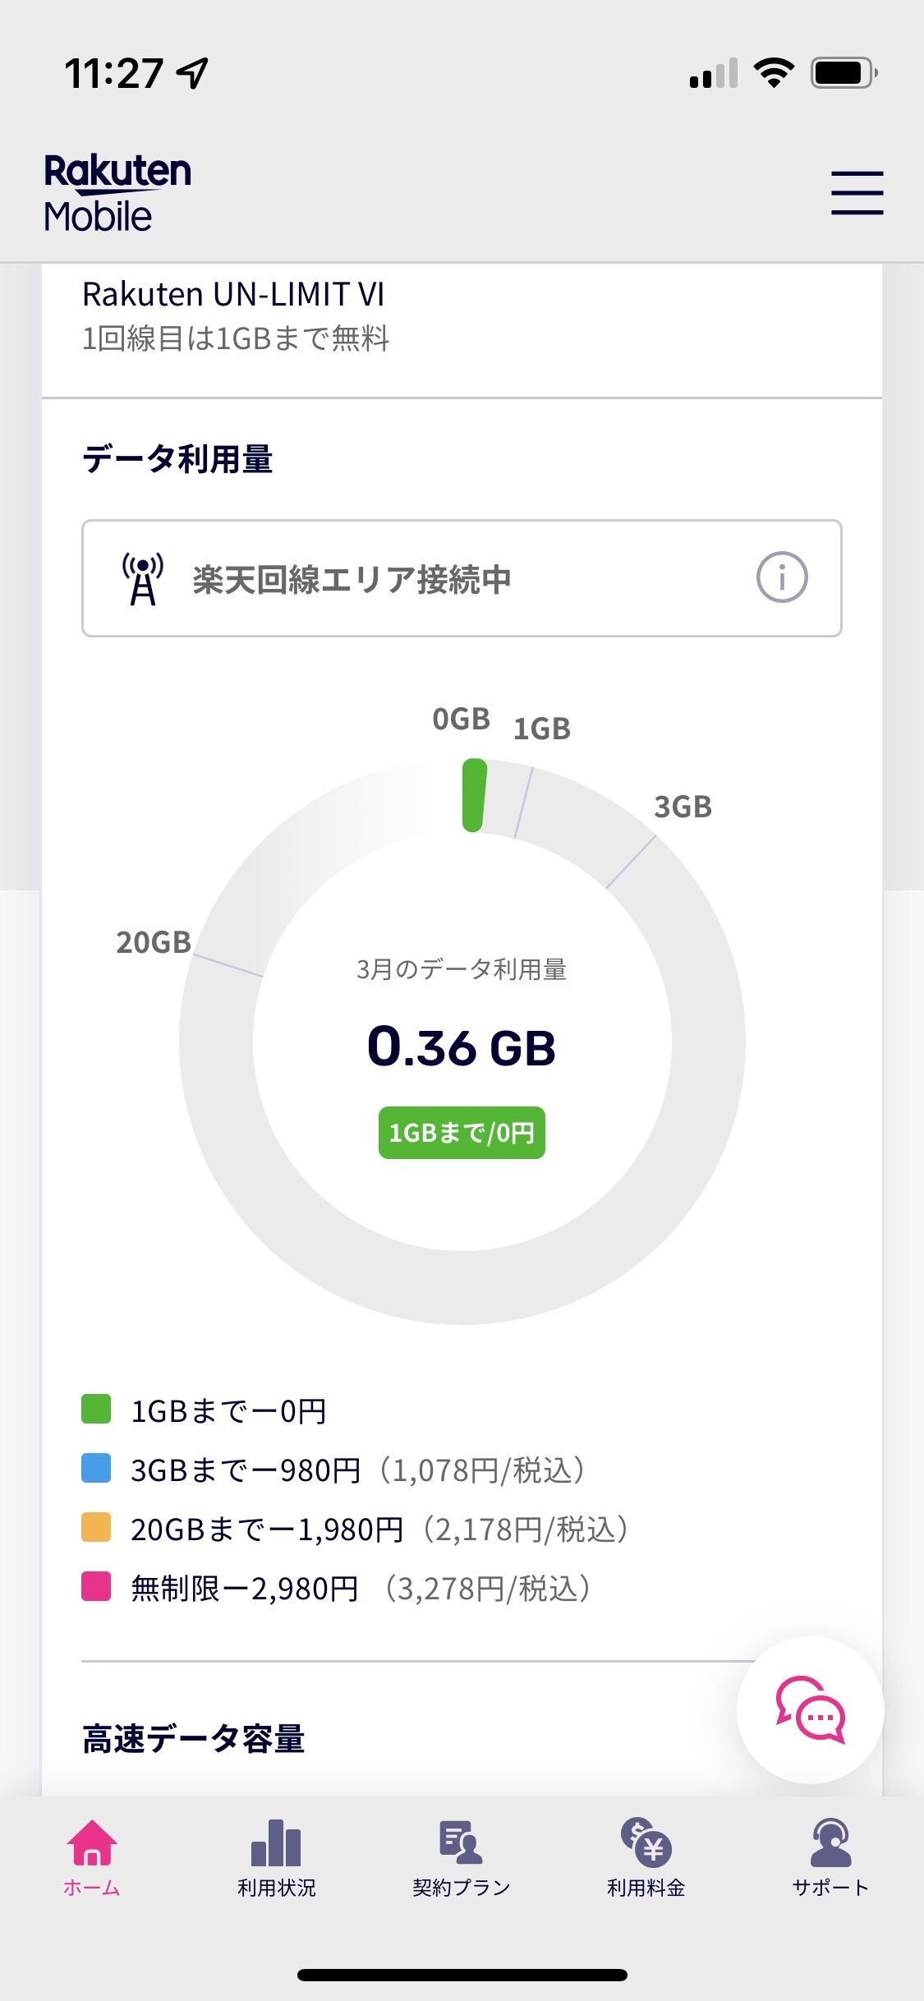The image size is (924, 2001).
Task: Open 契約プラン tab
Action: [x=462, y=1857]
